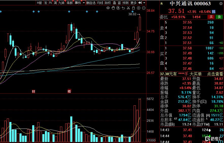Click the 榜 marker below the chart
Viewport: 224px width, 143px height.
click(69, 91)
